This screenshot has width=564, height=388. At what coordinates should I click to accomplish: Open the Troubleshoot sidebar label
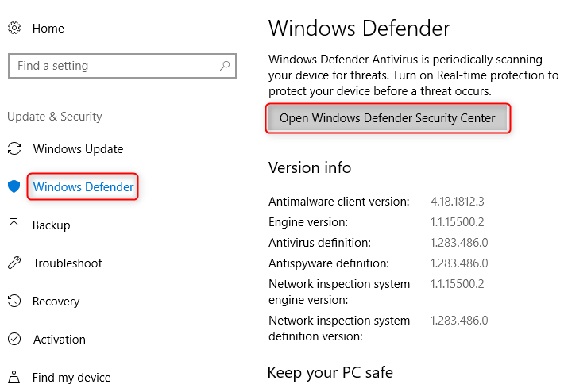[68, 263]
